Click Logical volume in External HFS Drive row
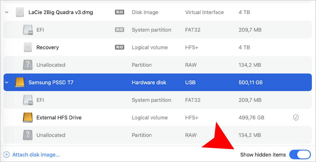 [x=150, y=118]
